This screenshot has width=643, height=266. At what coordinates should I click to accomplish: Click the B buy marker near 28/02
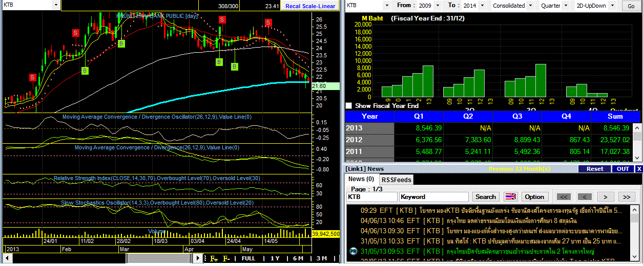tap(121, 44)
